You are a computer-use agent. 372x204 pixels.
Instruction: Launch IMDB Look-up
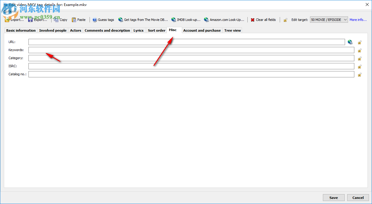(174, 19)
